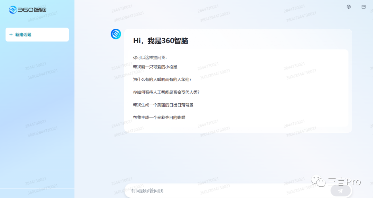The image size is (373, 198).
Task: Open the mail envelope icon
Action: tap(363, 7)
